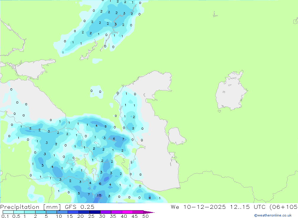
Task: Click the '25' legend scale label
Action: (x=91, y=216)
